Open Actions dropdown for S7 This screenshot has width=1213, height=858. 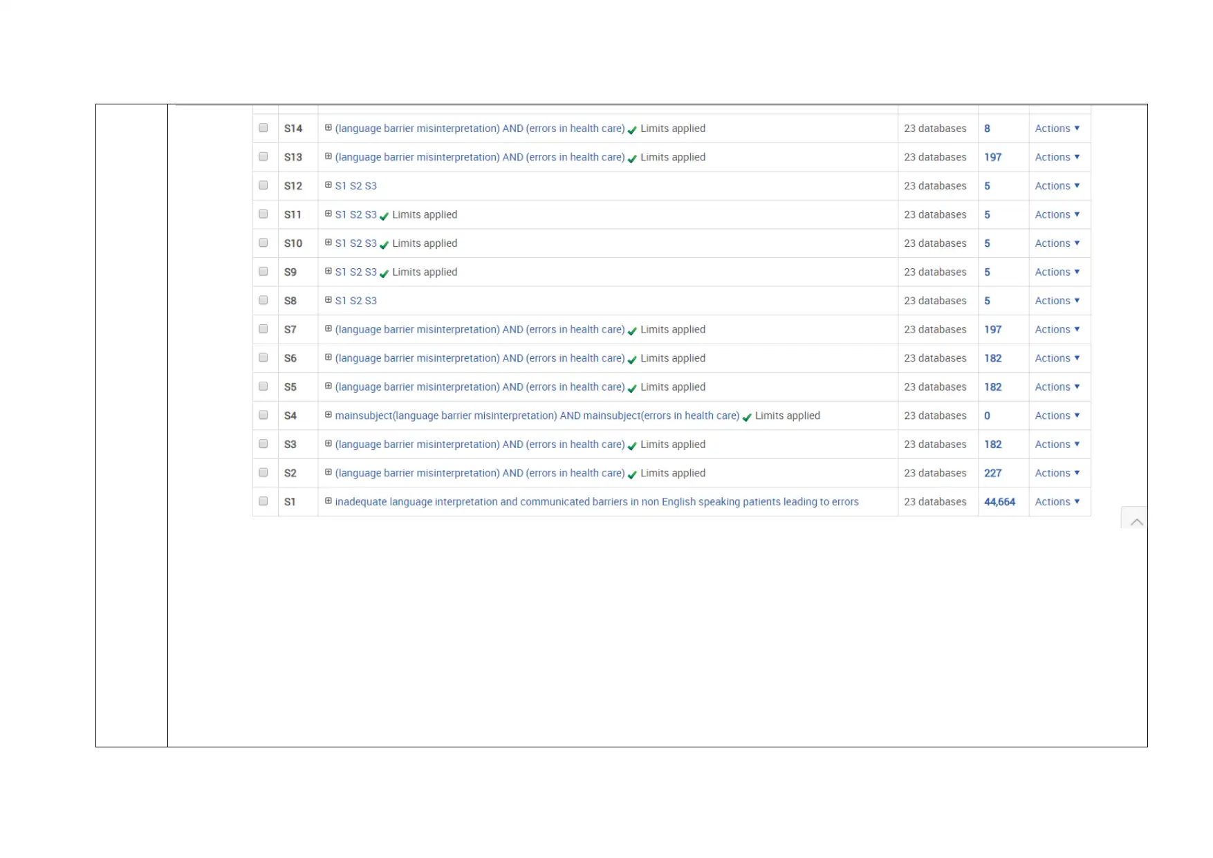pyautogui.click(x=1057, y=330)
